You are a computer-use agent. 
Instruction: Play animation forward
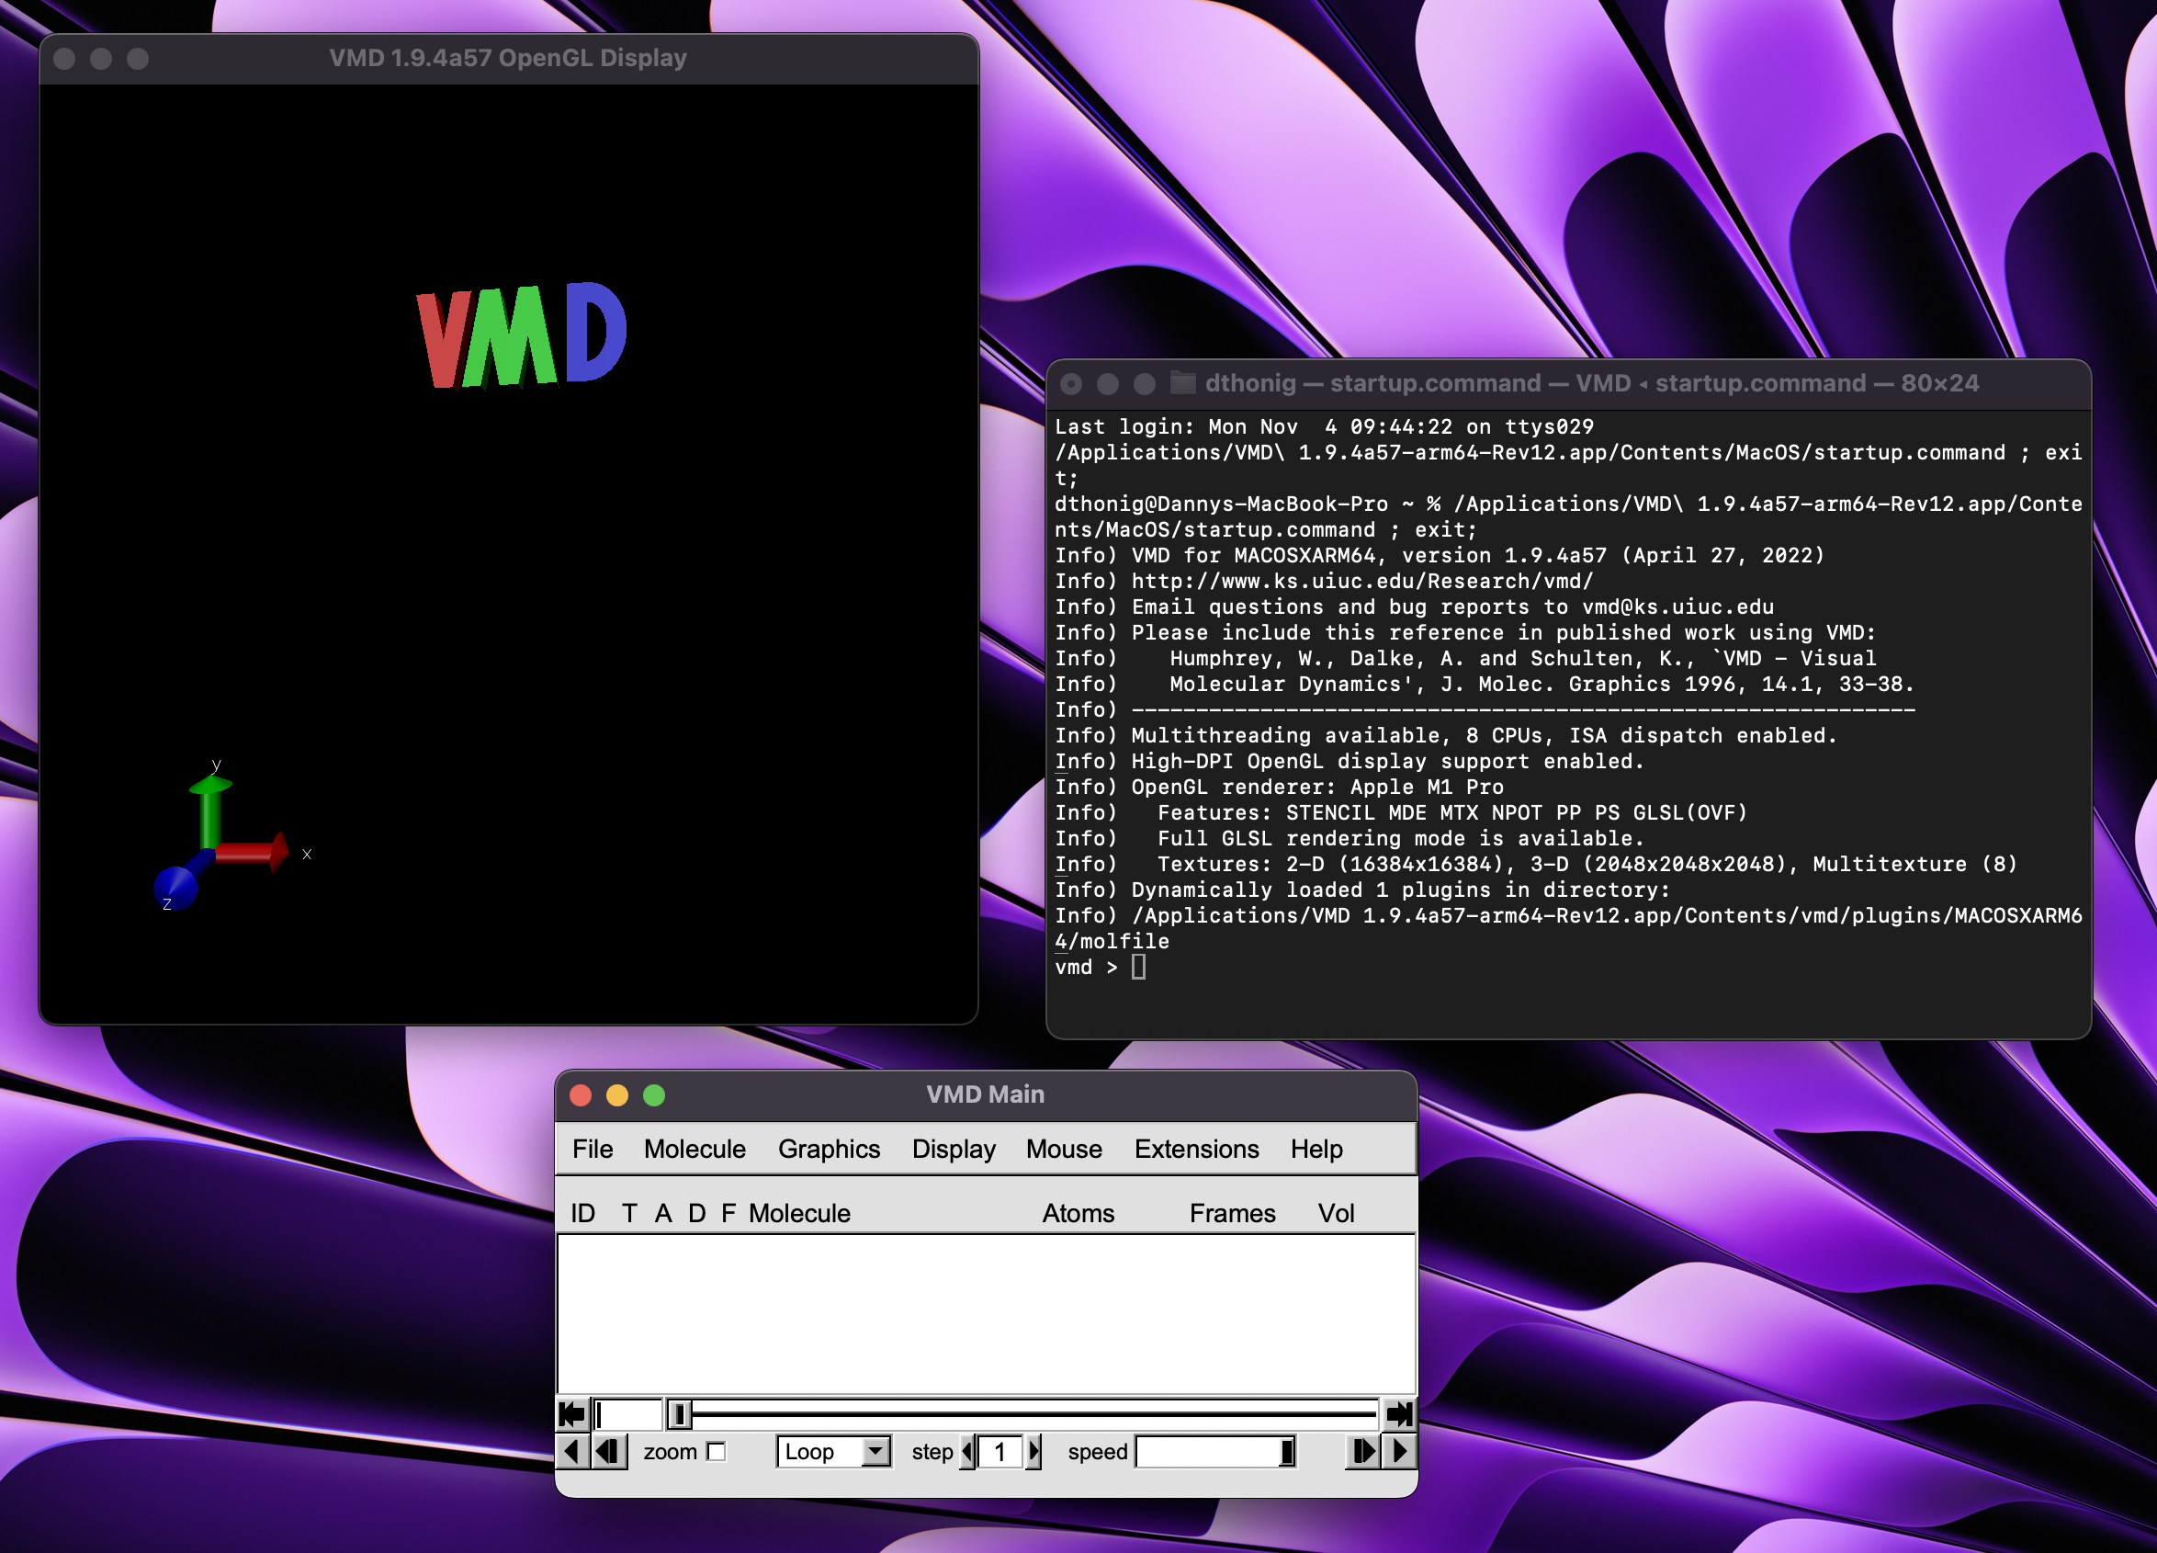click(x=1399, y=1451)
